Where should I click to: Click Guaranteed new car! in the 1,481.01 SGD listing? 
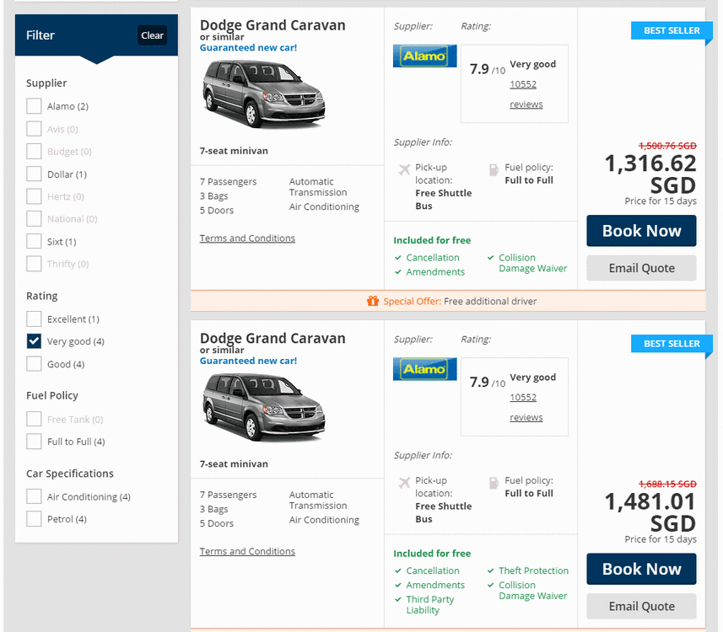248,362
